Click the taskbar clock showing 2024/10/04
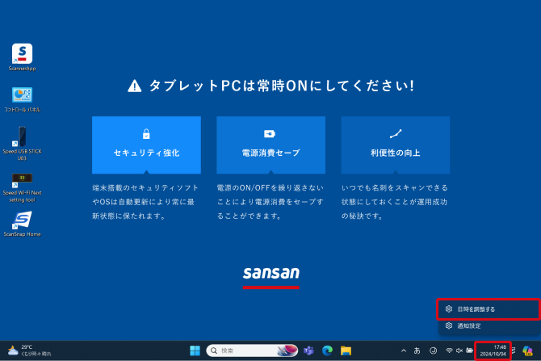This screenshot has height=361, width=541. (493, 351)
